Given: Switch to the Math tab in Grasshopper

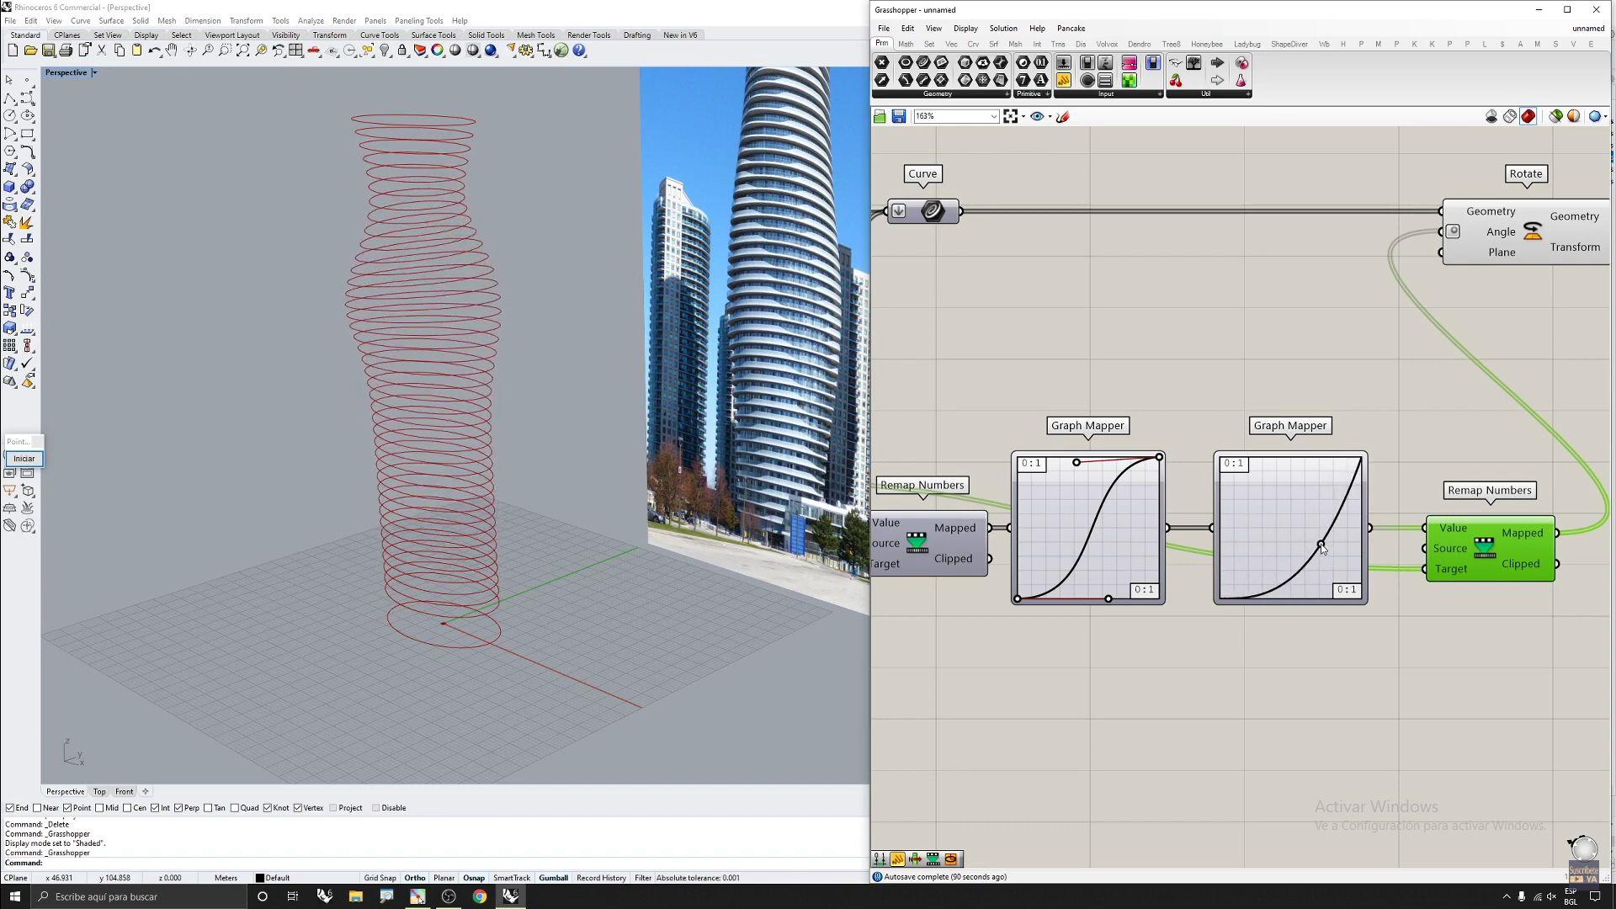Looking at the screenshot, I should click(906, 44).
